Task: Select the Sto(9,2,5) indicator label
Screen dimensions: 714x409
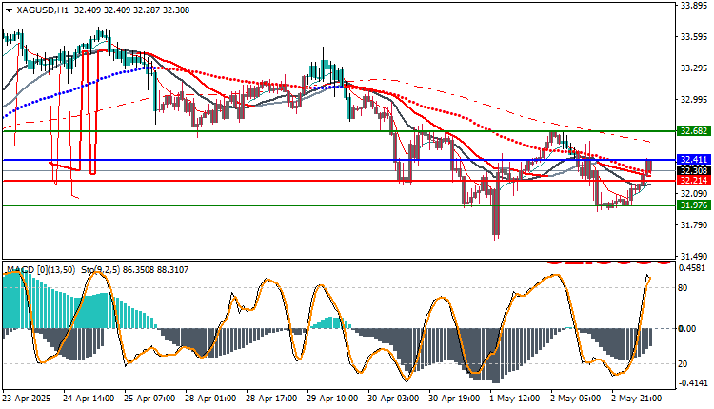Action: point(101,270)
